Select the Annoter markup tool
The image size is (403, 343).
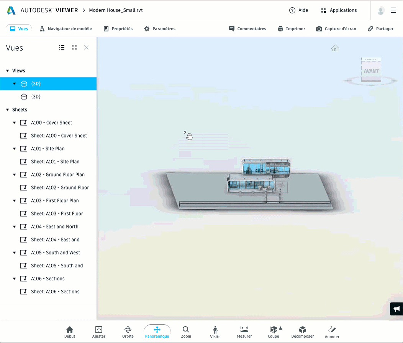click(332, 332)
